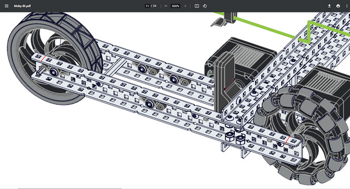The height and width of the screenshot is (189, 350).
Task: Download the Moby-BI.pdf file
Action: pos(329,6)
